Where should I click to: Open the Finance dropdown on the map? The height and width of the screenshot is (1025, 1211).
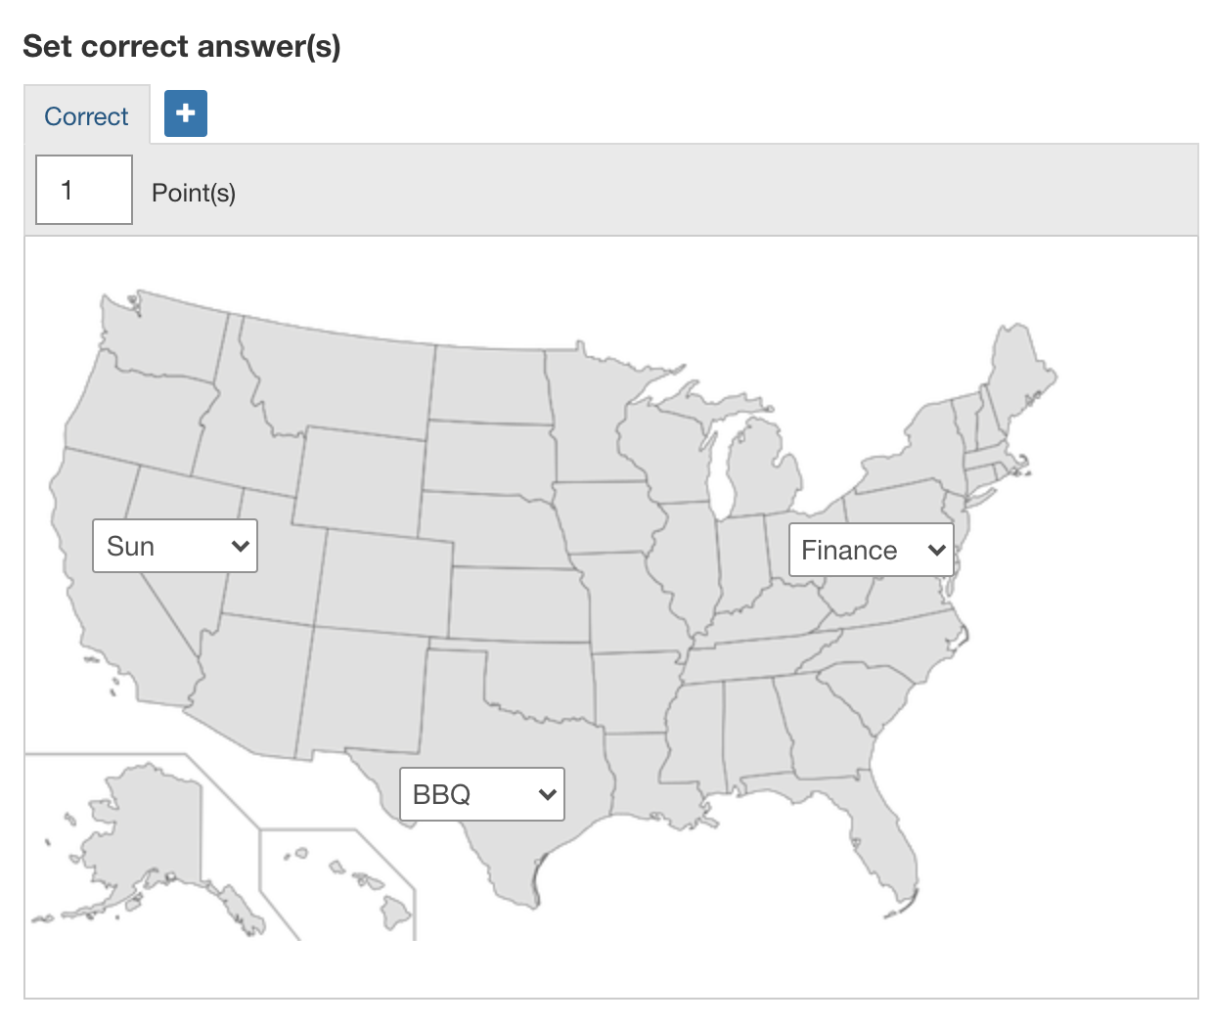tap(871, 550)
